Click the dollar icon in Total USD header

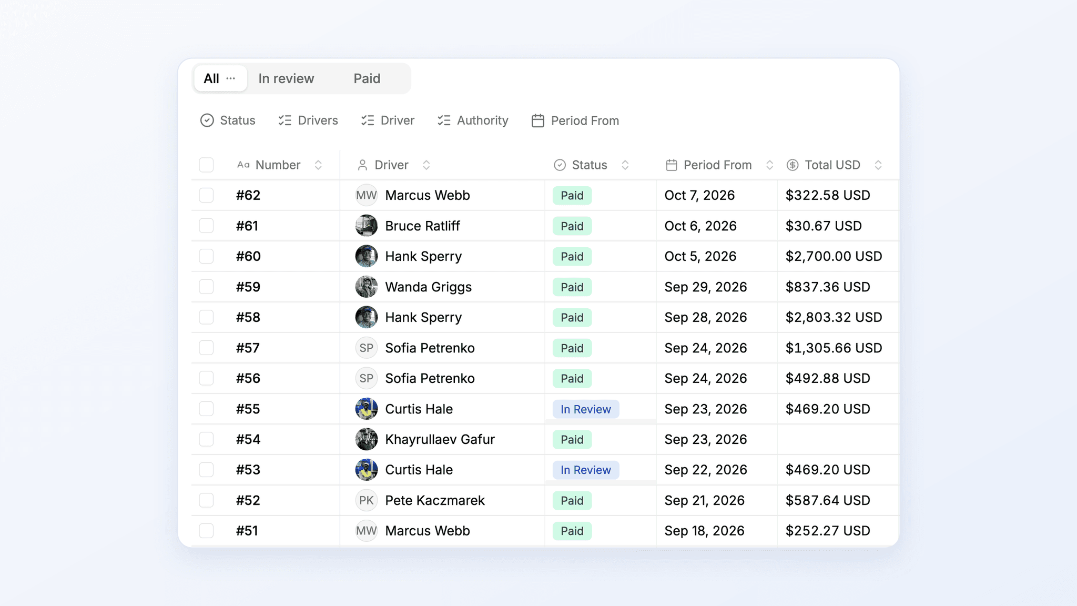[792, 165]
